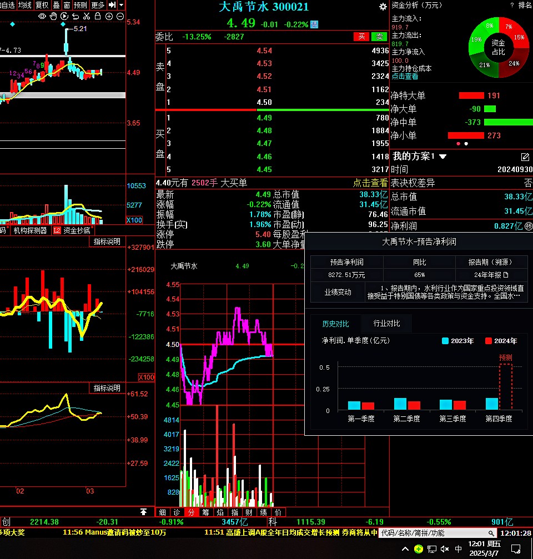Select the red page indicator dot under 净小单
This screenshot has height=559, width=533.
click(x=458, y=144)
